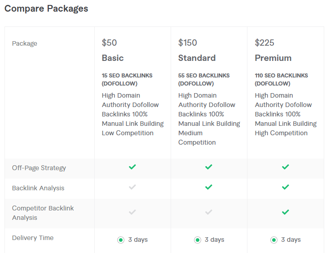Click Basic Off-Page Strategy green checkmark

coord(132,167)
